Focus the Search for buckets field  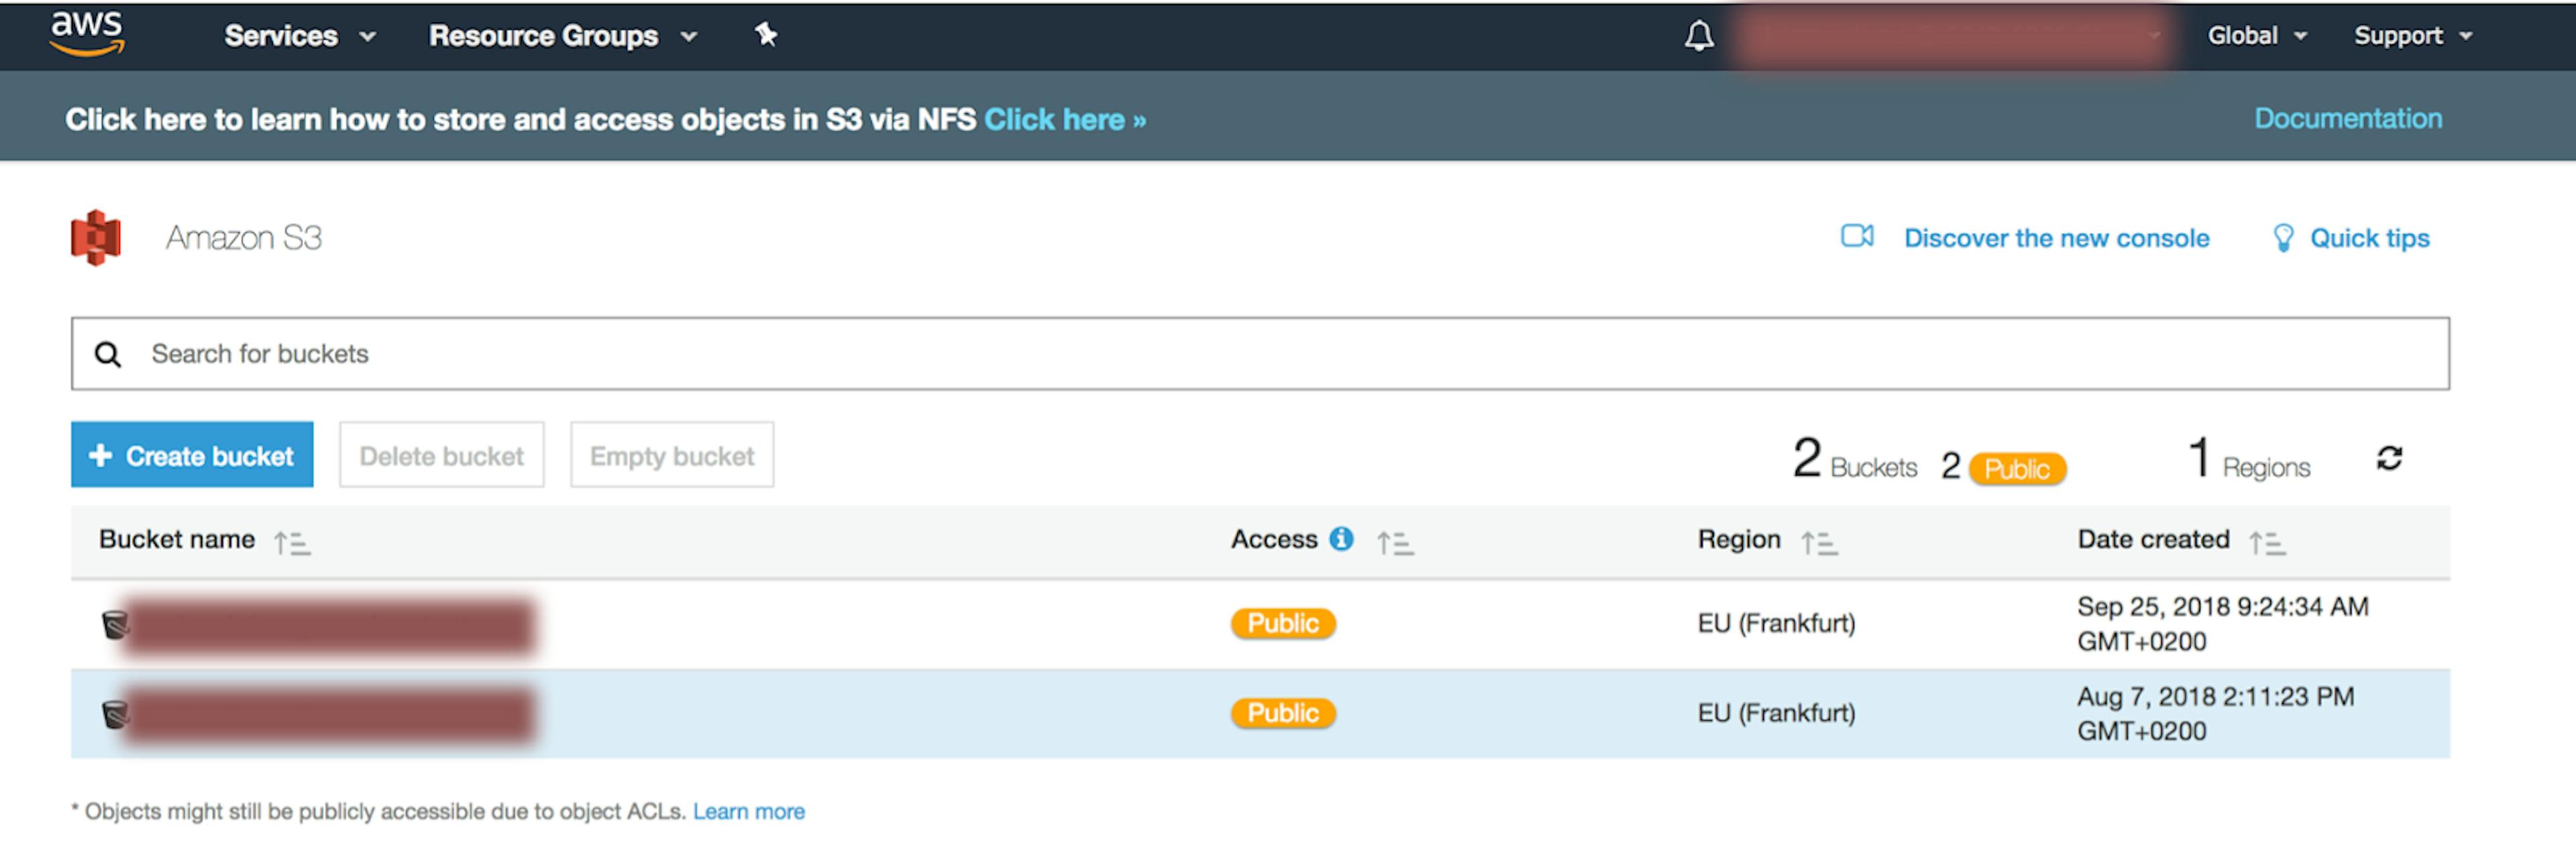coord(1260,354)
